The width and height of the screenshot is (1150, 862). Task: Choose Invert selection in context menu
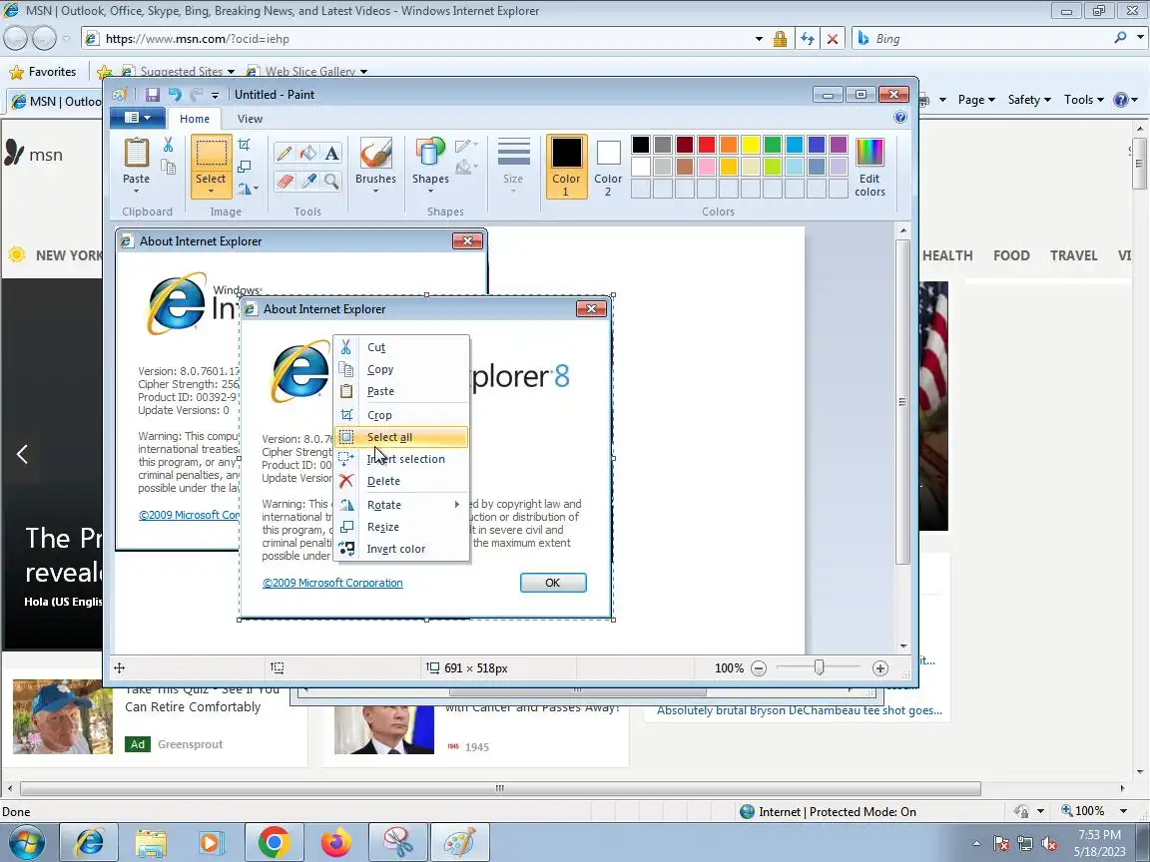pyautogui.click(x=401, y=459)
